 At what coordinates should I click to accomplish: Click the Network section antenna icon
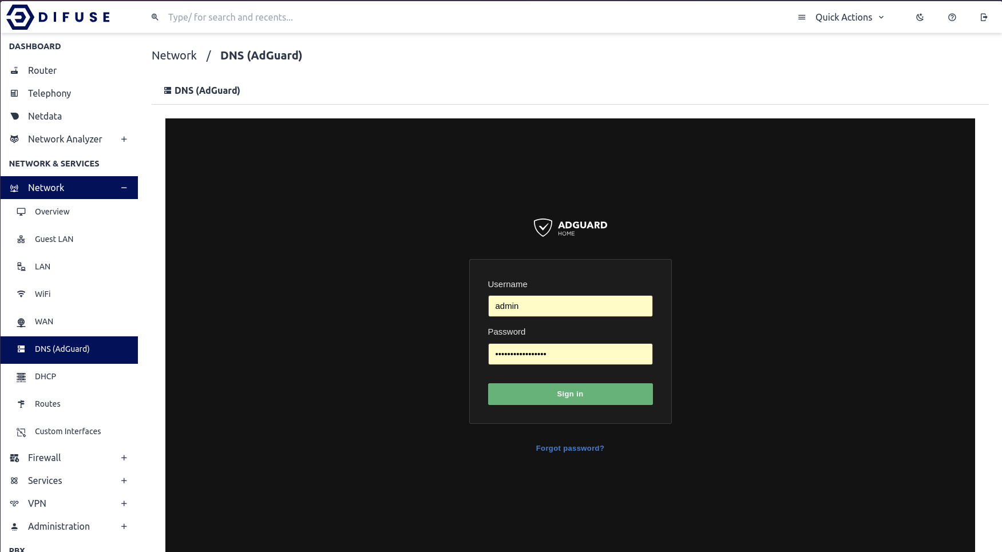pyautogui.click(x=15, y=188)
